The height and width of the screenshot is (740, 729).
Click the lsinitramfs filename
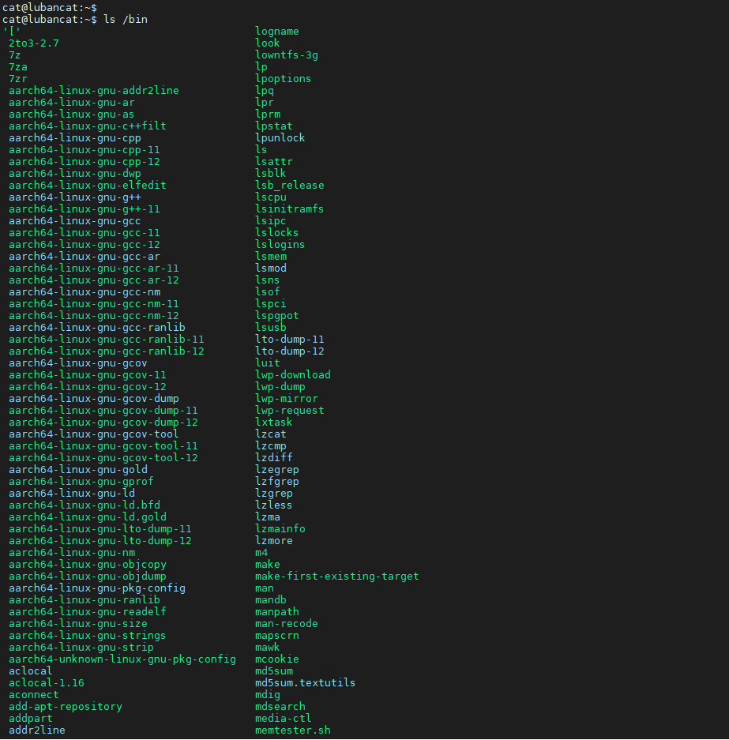coord(290,208)
